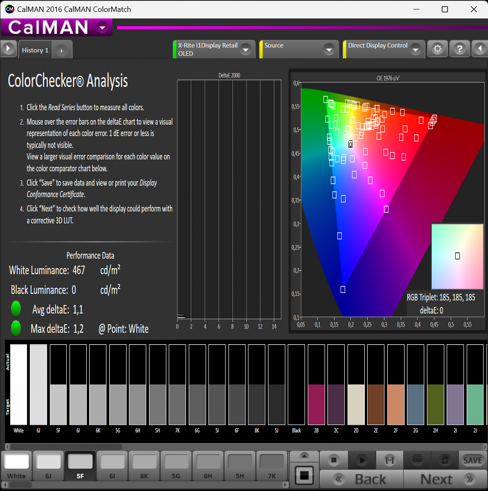Click the square pattern window icon

304,475
